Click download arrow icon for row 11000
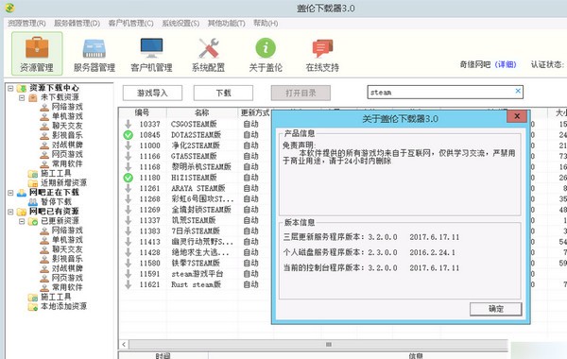Image resolution: width=567 pixels, height=359 pixels. 128,145
